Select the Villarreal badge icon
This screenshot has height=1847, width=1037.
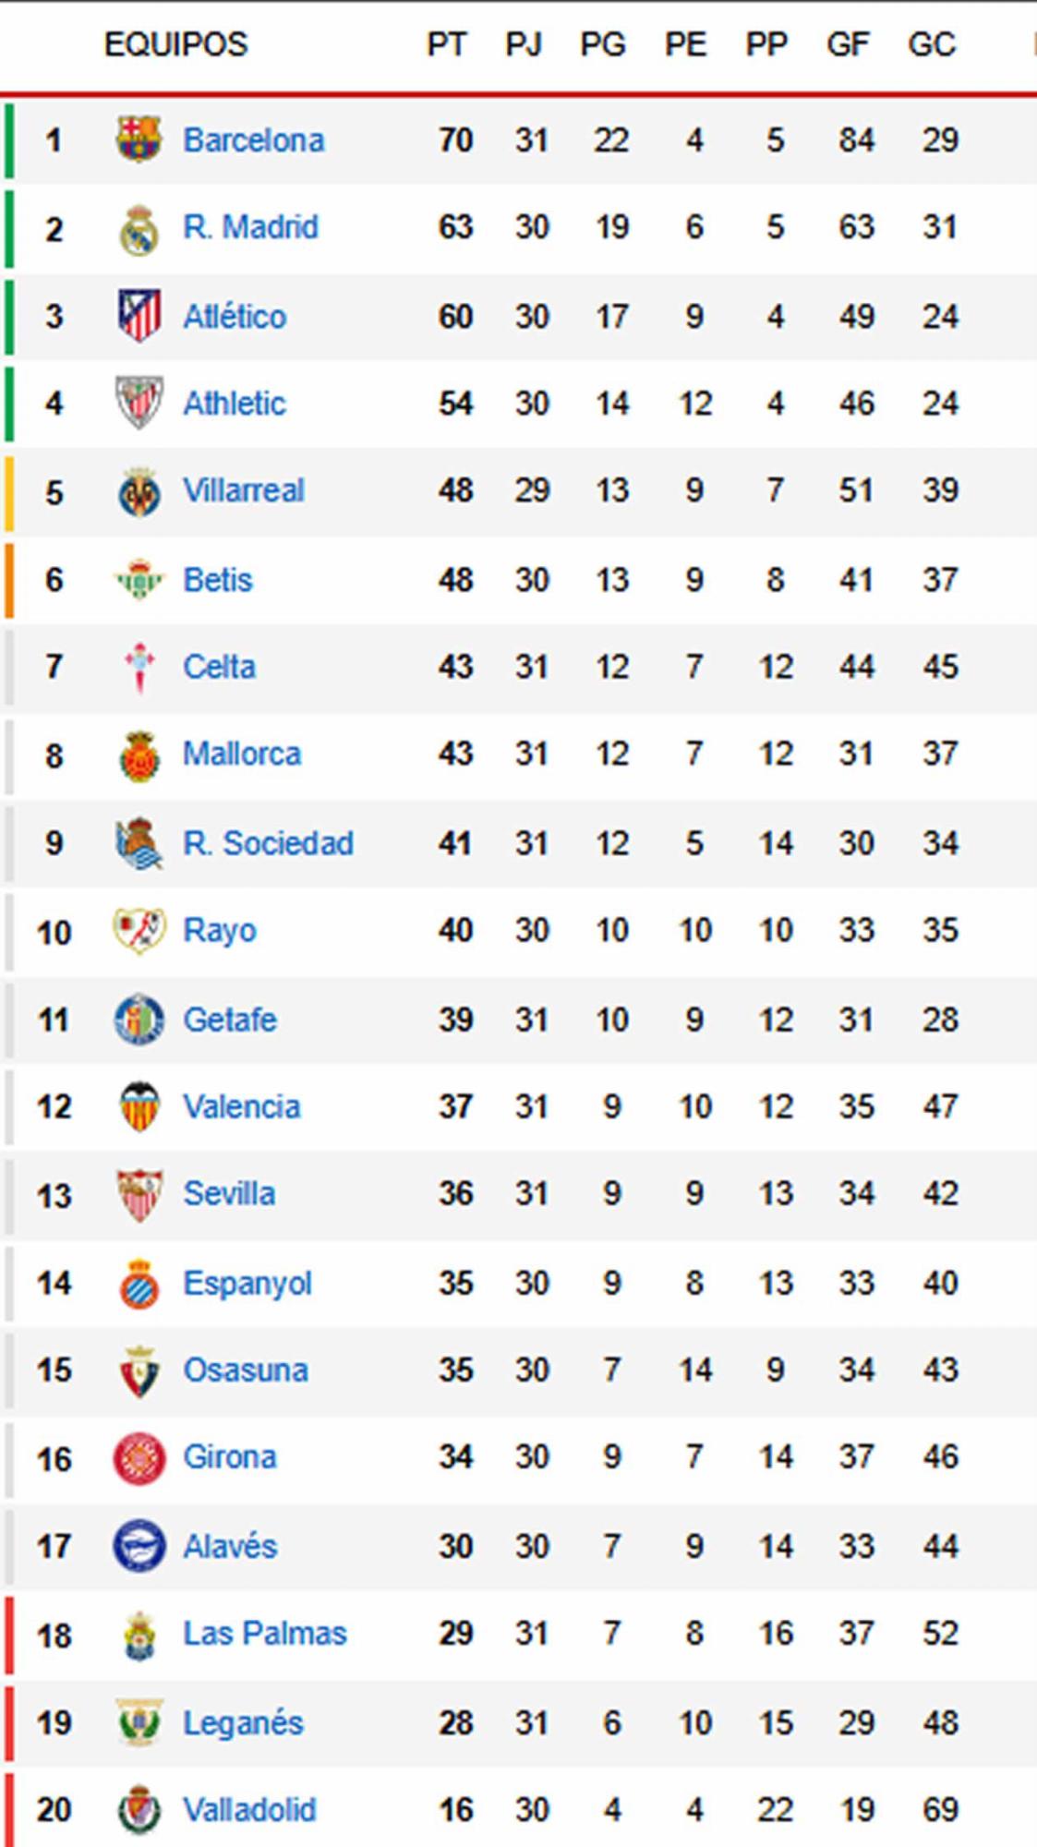tap(138, 489)
